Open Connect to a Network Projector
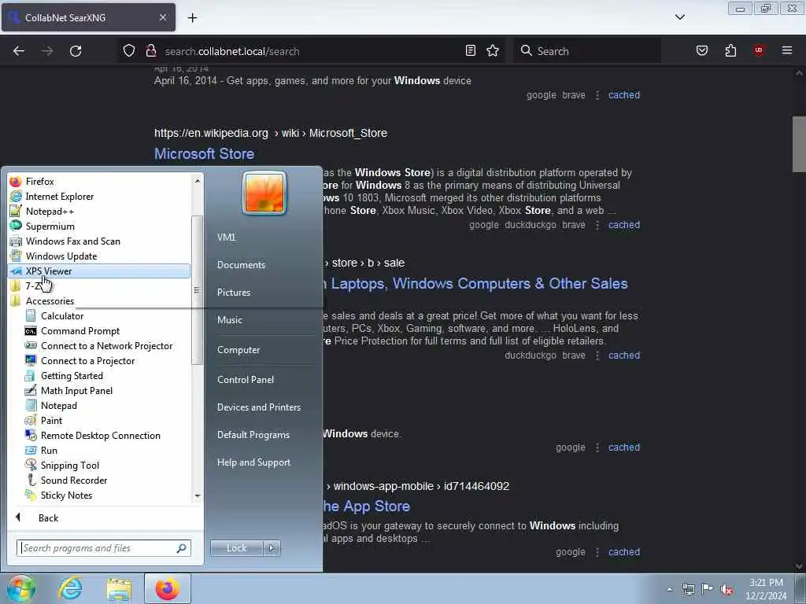The height and width of the screenshot is (604, 806). pyautogui.click(x=106, y=346)
